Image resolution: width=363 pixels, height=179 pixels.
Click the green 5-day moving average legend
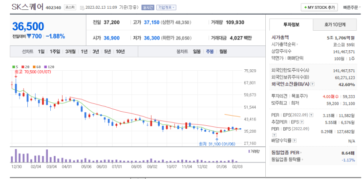[15, 67]
